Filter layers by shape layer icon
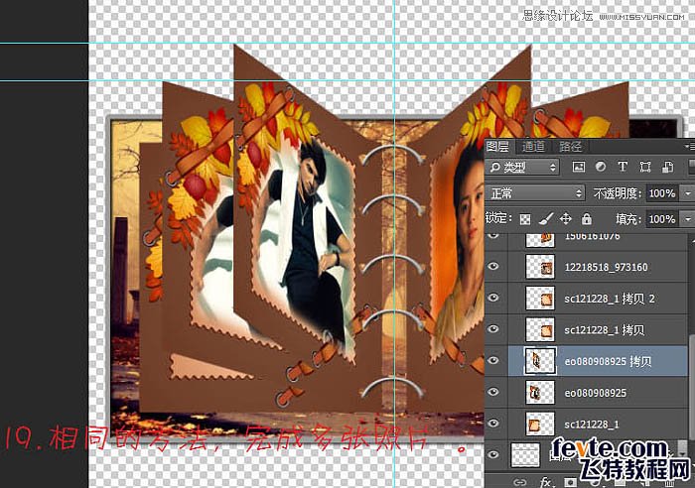The height and width of the screenshot is (488, 695). 645,167
